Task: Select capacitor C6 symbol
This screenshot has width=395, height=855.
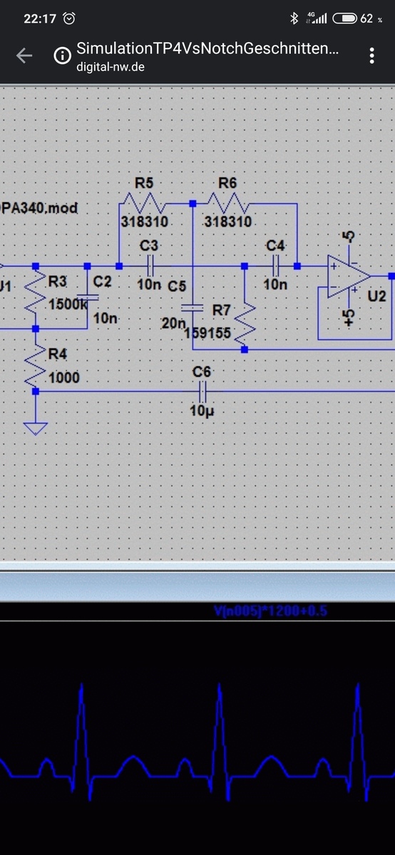Action: click(202, 390)
